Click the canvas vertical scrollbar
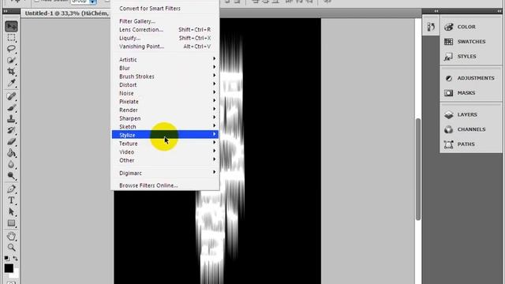The width and height of the screenshot is (505, 284). coord(418,169)
